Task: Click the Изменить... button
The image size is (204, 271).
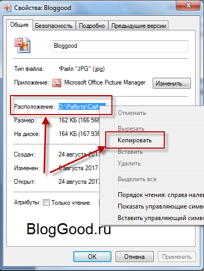Action: 172,84
